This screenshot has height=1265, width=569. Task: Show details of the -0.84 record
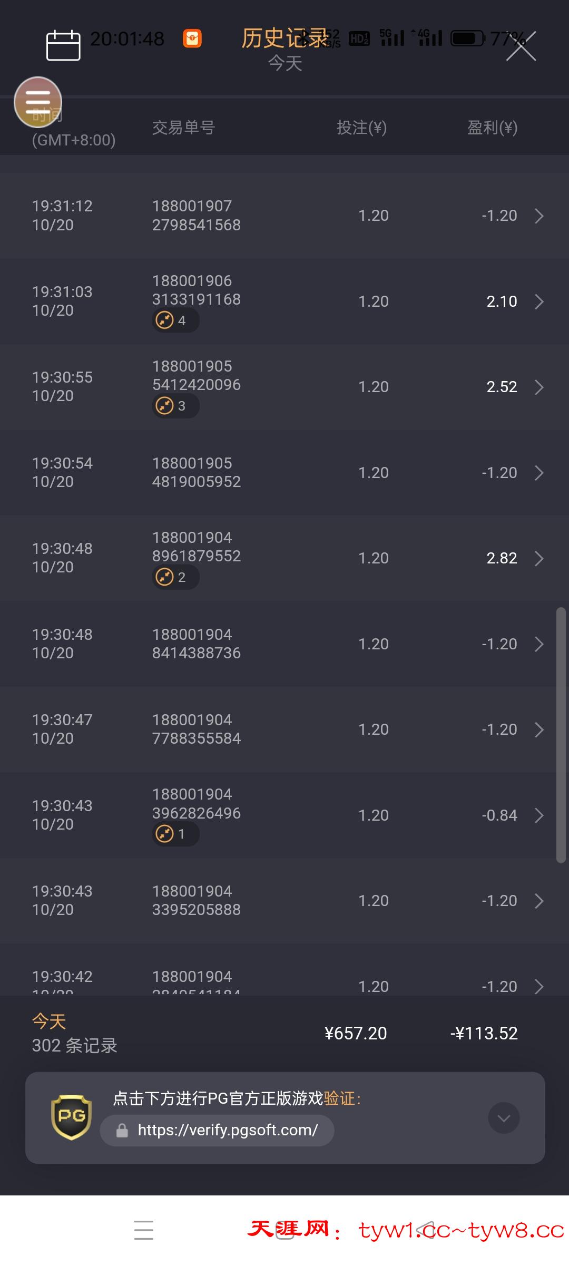tap(539, 815)
